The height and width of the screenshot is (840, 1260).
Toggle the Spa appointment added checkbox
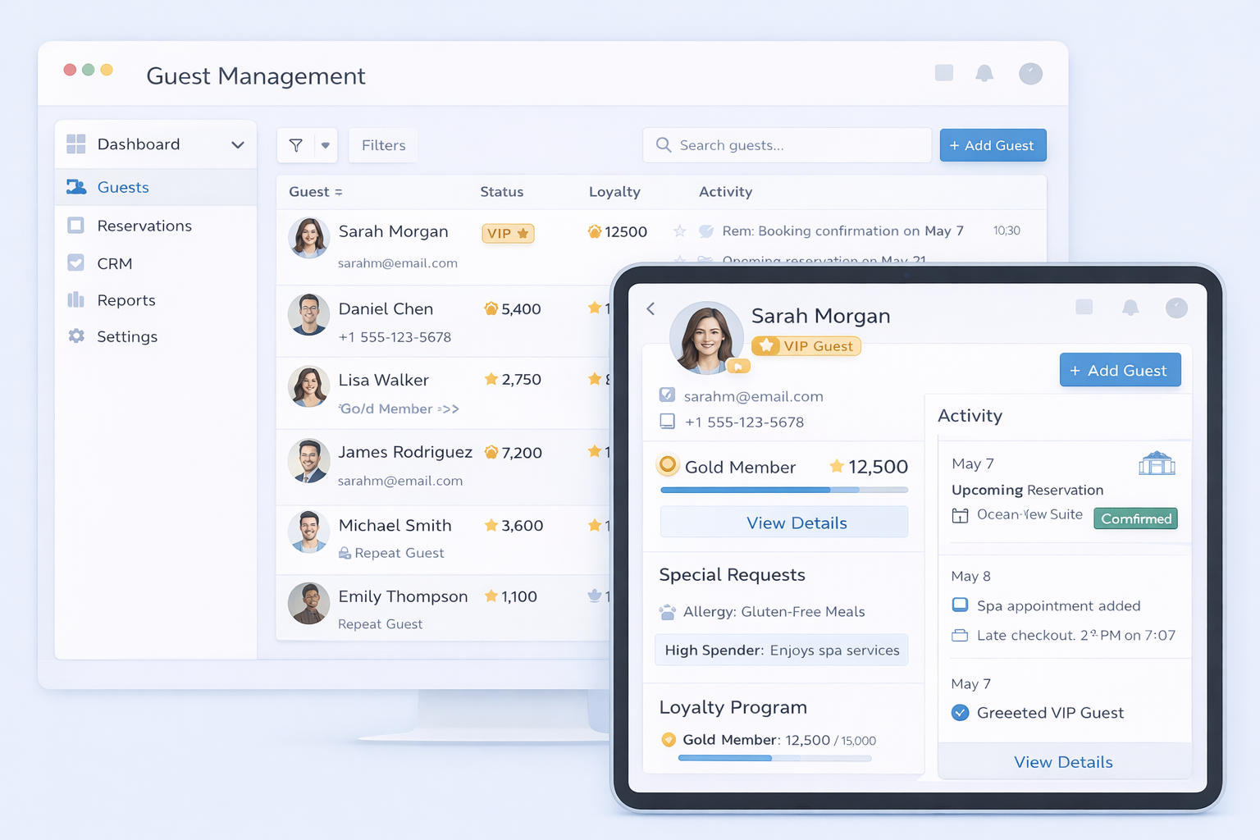pyautogui.click(x=960, y=605)
